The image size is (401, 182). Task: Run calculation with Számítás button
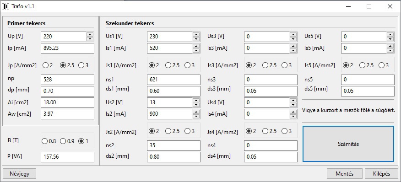click(x=348, y=144)
